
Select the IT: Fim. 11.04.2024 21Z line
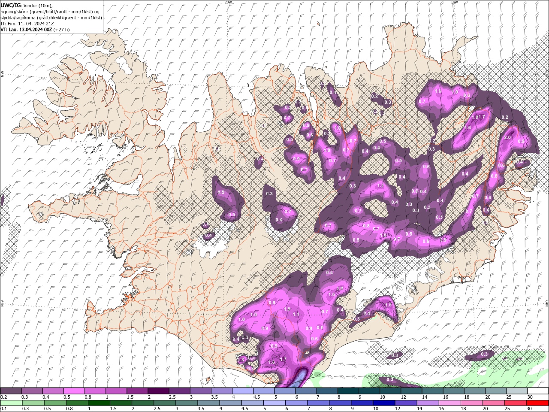27,24
